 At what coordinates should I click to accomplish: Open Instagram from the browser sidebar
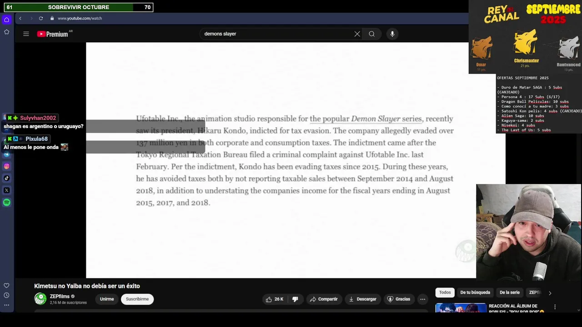6,166
